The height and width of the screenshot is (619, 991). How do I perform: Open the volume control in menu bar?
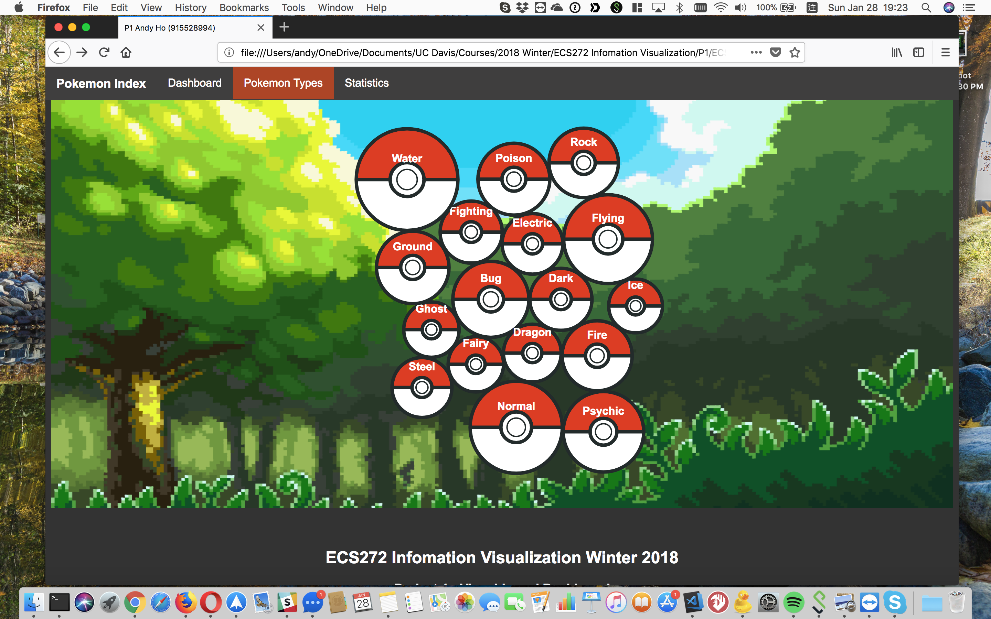pos(740,7)
